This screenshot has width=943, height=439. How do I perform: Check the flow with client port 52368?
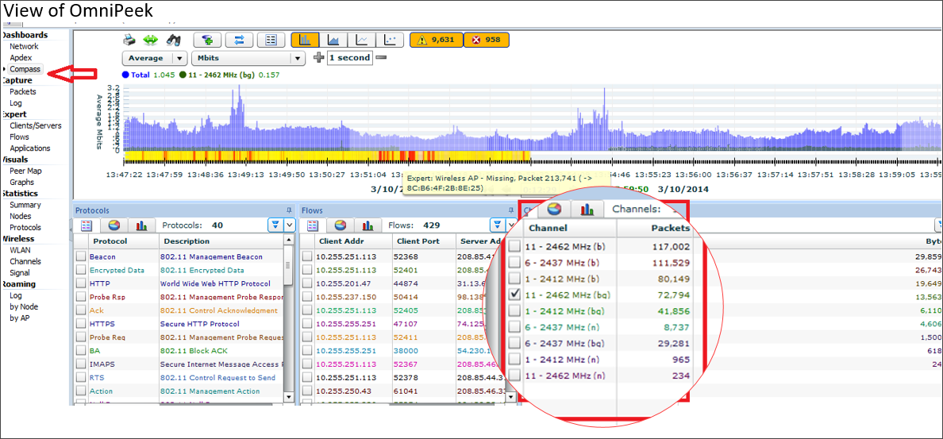[306, 256]
